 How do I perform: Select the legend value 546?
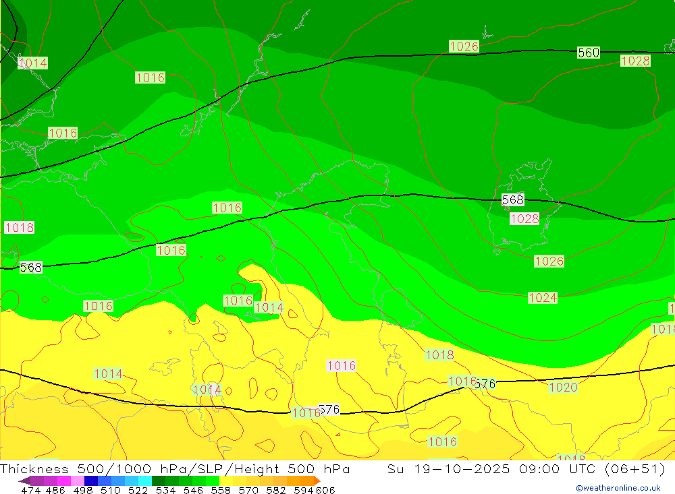tap(193, 490)
